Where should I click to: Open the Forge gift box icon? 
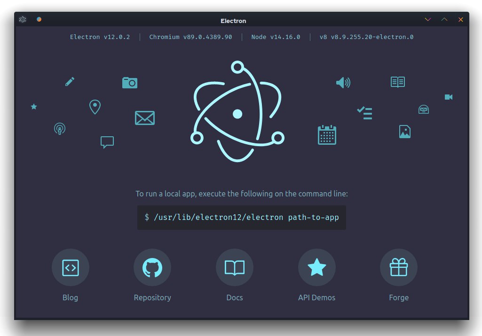(x=399, y=267)
